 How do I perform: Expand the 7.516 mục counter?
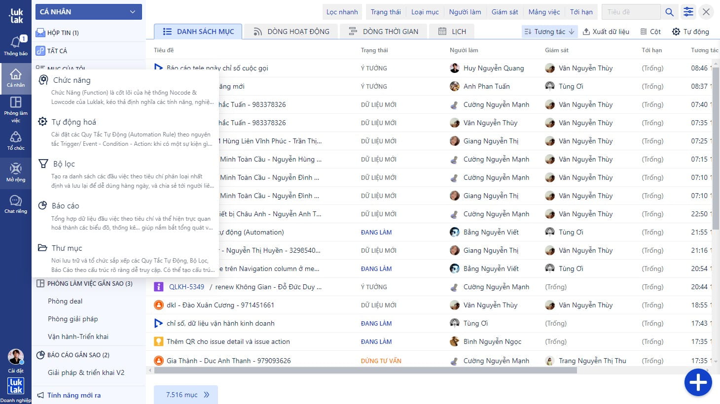(x=186, y=395)
